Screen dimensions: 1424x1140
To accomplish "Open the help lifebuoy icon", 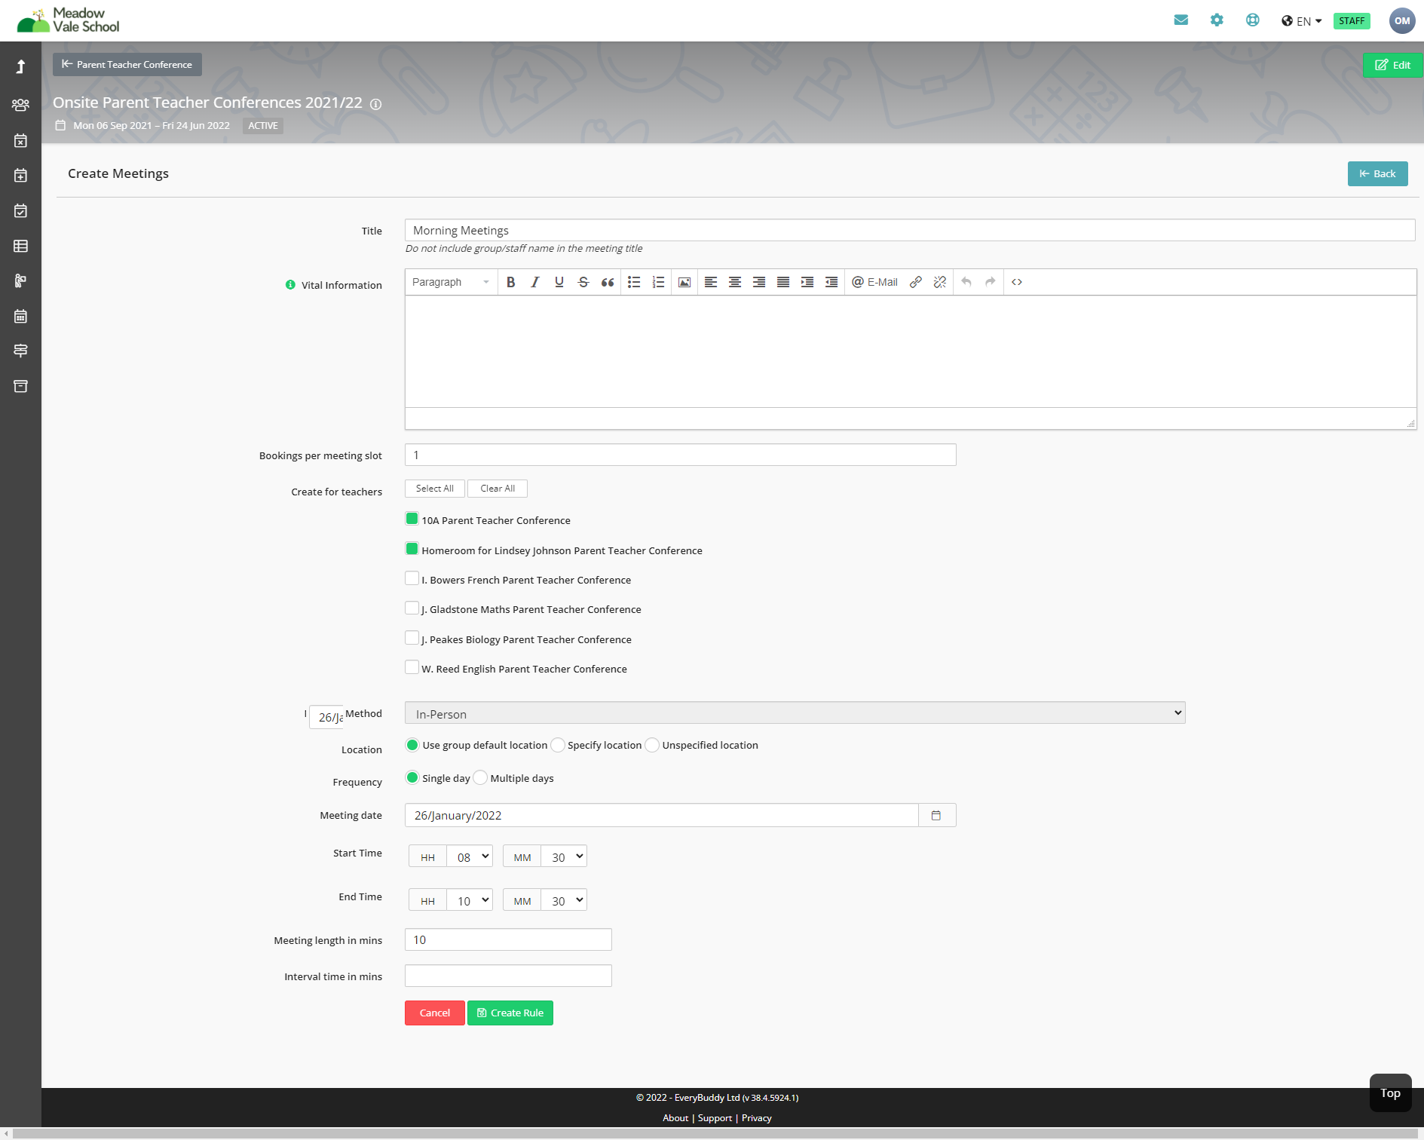I will point(1253,20).
